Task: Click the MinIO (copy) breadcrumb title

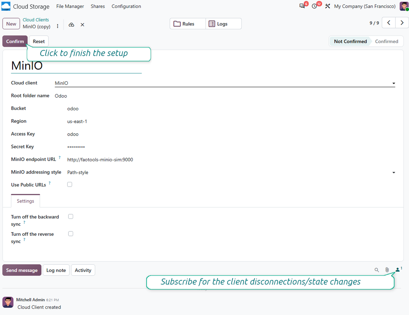Action: pyautogui.click(x=37, y=26)
